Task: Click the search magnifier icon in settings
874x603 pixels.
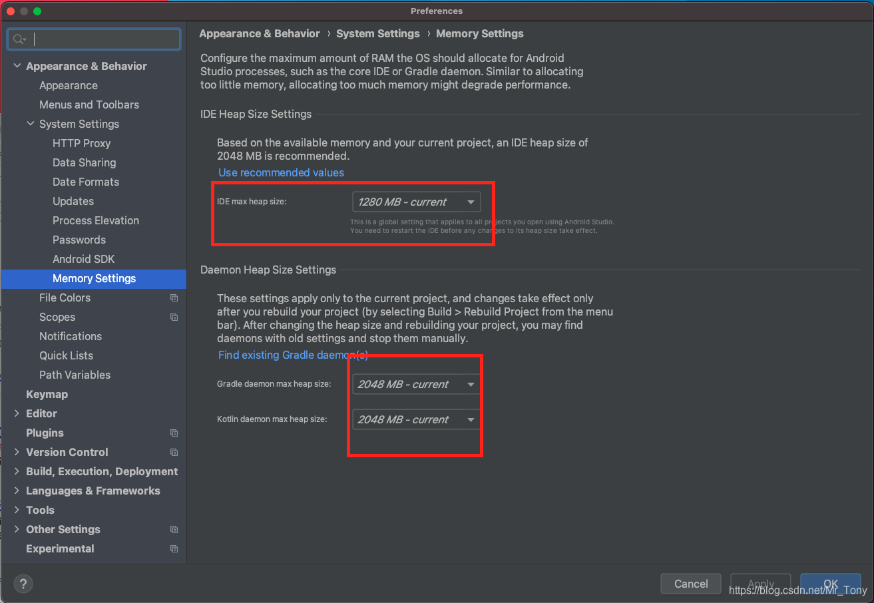Action: coord(19,40)
